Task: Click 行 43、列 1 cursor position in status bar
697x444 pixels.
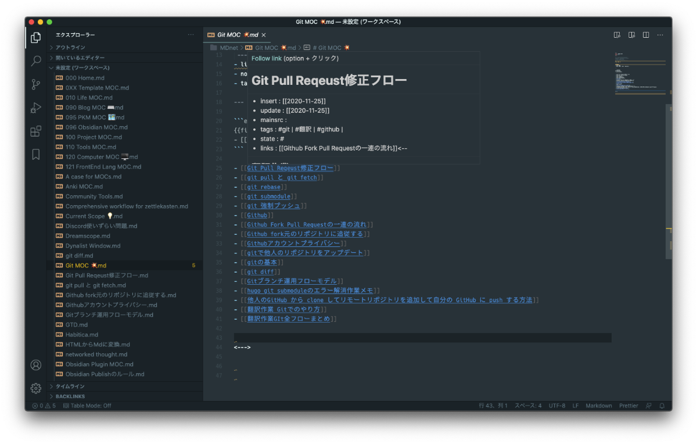Action: pyautogui.click(x=493, y=406)
